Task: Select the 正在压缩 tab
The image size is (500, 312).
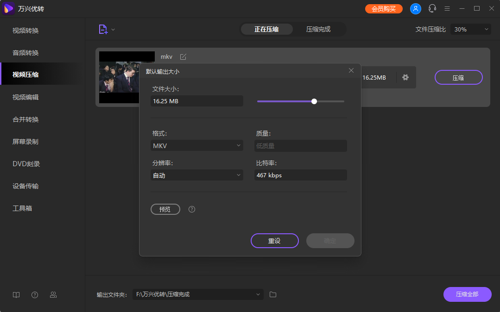Action: point(266,29)
